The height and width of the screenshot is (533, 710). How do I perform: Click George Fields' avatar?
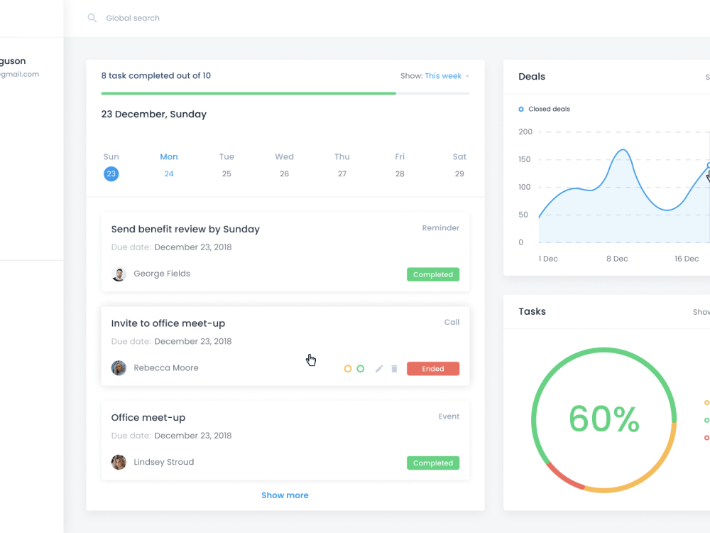[x=119, y=274]
